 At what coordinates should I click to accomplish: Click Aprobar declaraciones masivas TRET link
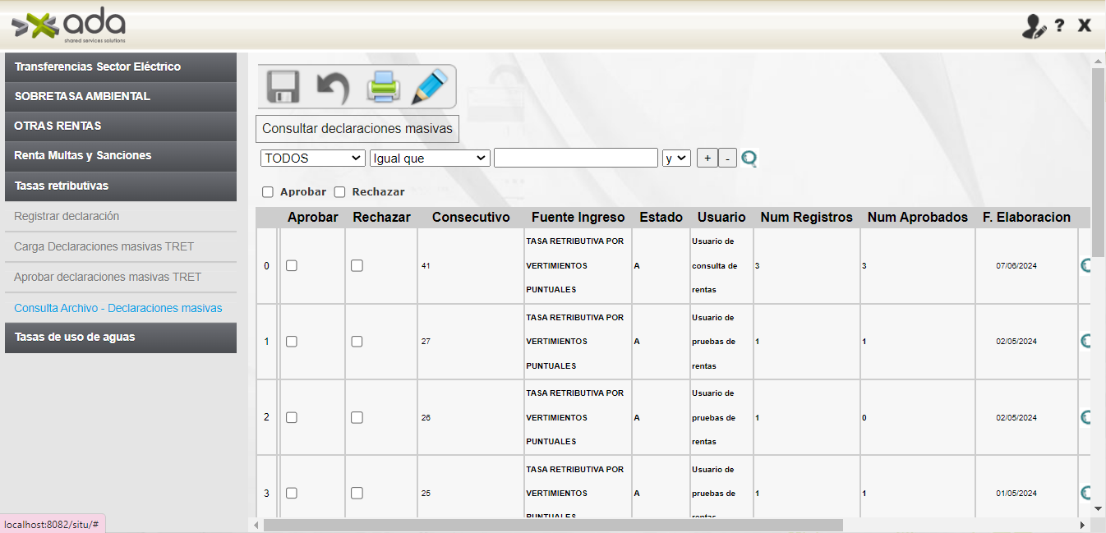coord(108,278)
